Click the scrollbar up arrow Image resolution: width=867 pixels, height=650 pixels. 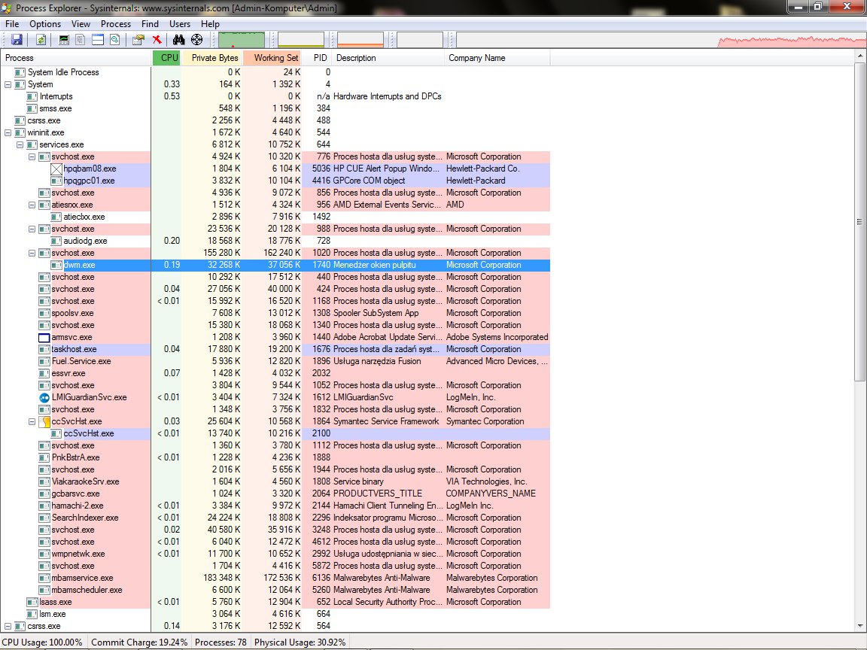(x=859, y=56)
